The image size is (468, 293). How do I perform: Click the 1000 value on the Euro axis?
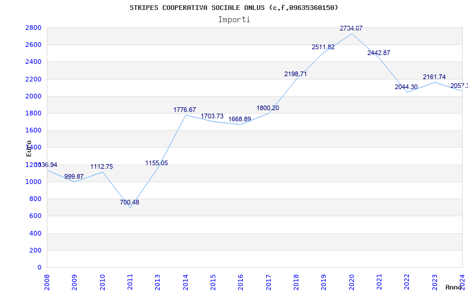tap(33, 182)
